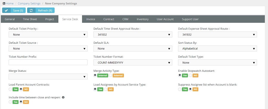Screen dimensions: 268x109
Task: Go to Home breadcrumb link
Action: click(x=10, y=3)
